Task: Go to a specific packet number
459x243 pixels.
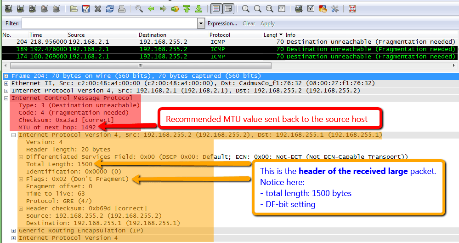Action: [x=175, y=9]
